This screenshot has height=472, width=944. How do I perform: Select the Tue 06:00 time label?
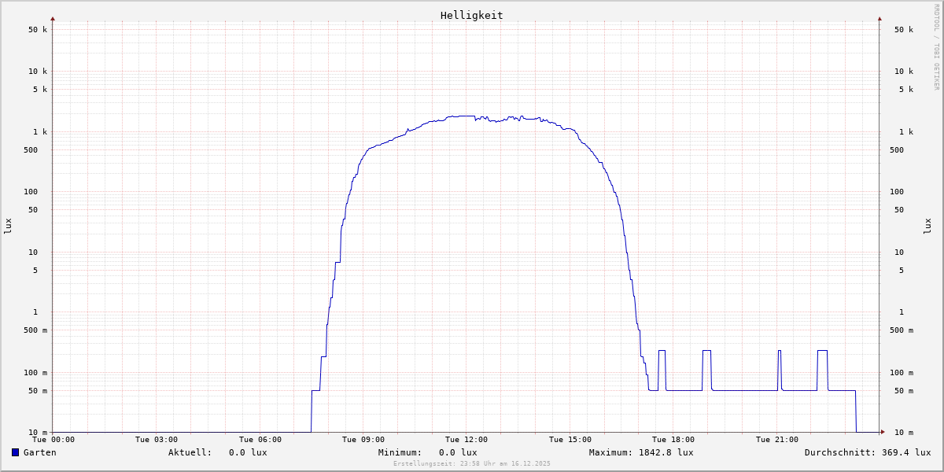click(260, 440)
